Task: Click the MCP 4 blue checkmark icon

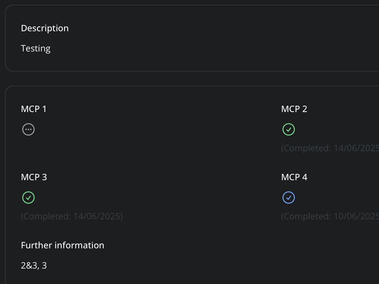Action: click(288, 198)
